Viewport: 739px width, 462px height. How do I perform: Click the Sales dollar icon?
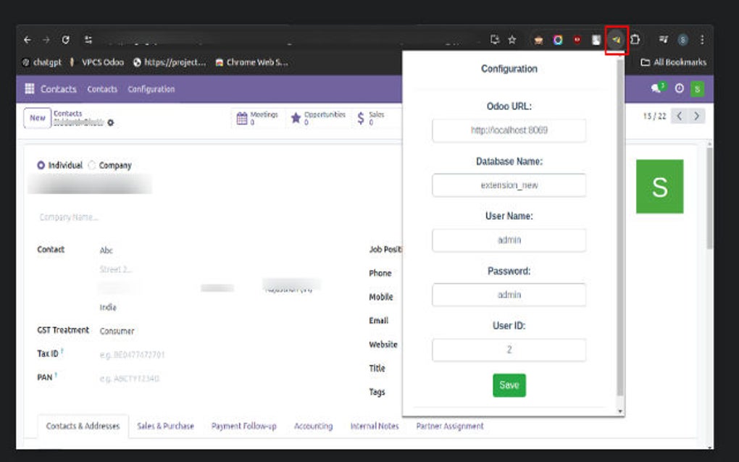(360, 117)
